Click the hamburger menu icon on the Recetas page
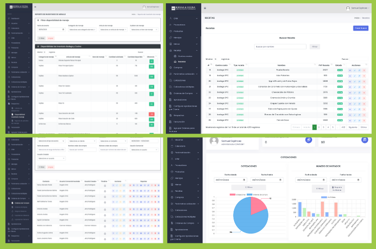This screenshot has height=249, width=376. pos(204,8)
